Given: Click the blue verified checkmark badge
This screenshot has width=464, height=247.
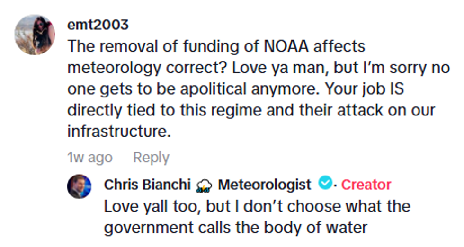Looking at the screenshot, I should pos(324,184).
